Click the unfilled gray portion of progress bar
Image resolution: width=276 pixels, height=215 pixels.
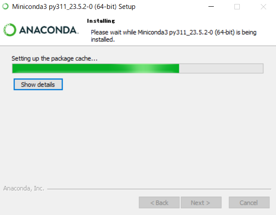[x=221, y=68]
